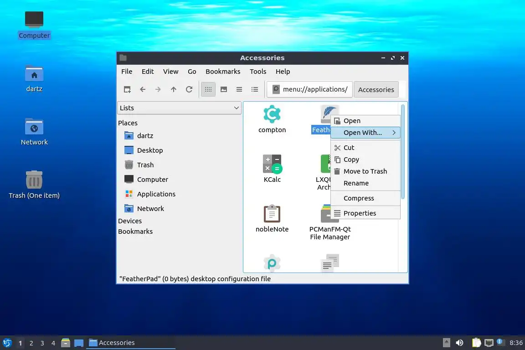Open the Help menu

[x=283, y=72]
